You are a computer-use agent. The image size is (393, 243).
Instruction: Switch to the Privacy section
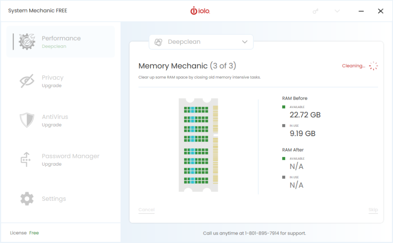tap(53, 81)
